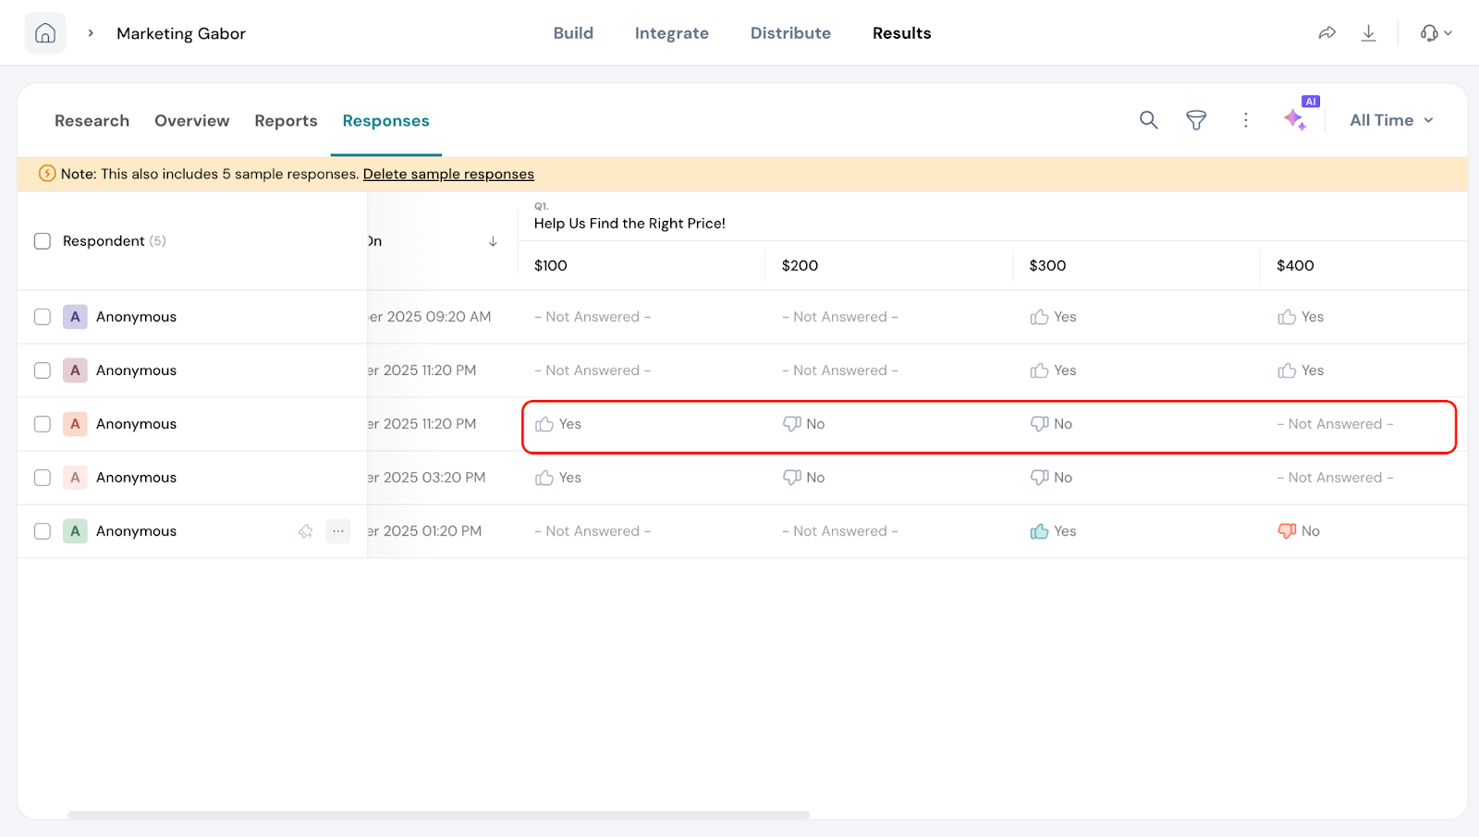Open the headset support dropdown
This screenshot has height=837, width=1479.
tap(1436, 33)
